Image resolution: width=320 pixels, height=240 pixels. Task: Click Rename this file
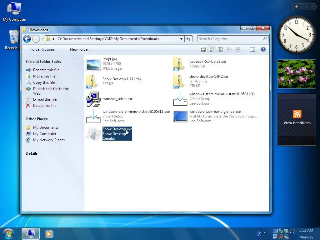point(42,70)
